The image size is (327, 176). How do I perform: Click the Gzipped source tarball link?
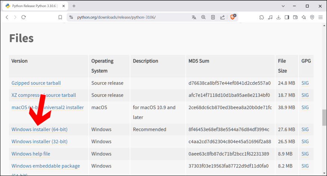click(x=36, y=83)
